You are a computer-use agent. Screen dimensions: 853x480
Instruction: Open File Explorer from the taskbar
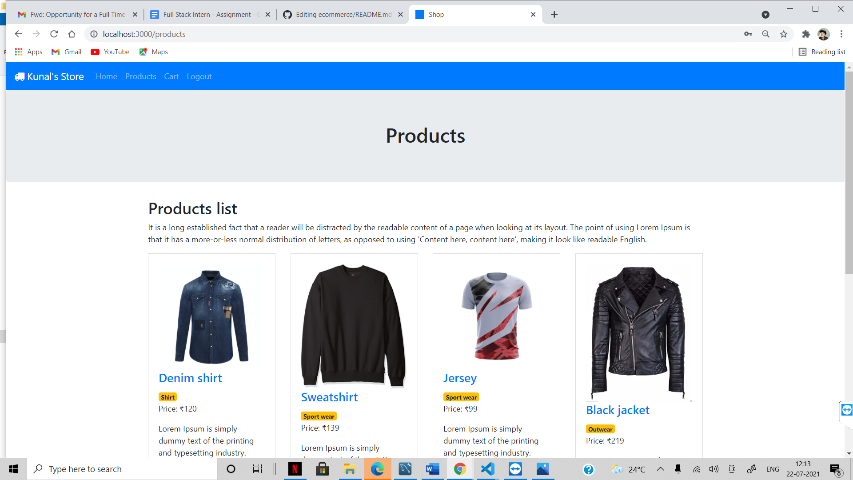pyautogui.click(x=350, y=469)
